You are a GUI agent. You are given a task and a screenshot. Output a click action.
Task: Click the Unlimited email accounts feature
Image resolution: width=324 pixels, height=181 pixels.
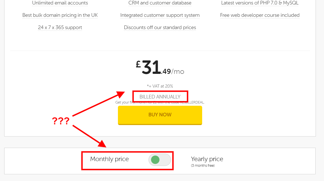pyautogui.click(x=60, y=3)
